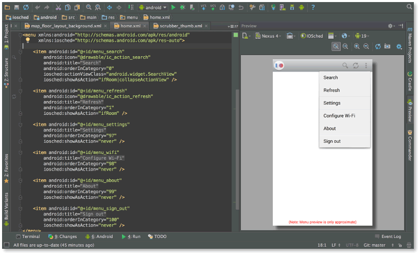Image resolution: width=420 pixels, height=255 pixels.
Task: Open the activity association dropdown
Action: (332, 36)
